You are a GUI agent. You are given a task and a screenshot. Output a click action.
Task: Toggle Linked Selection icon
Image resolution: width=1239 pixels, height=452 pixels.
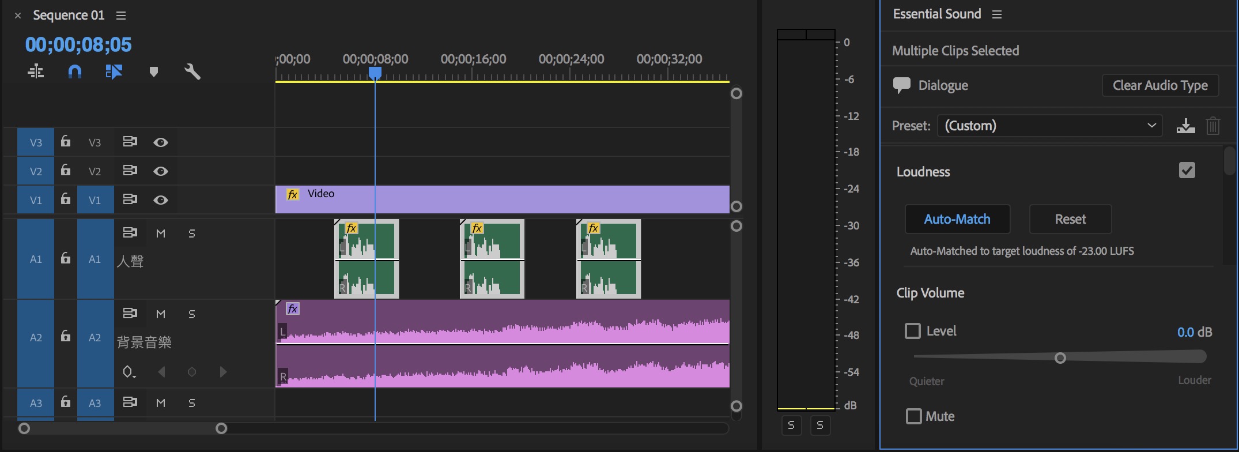point(114,71)
